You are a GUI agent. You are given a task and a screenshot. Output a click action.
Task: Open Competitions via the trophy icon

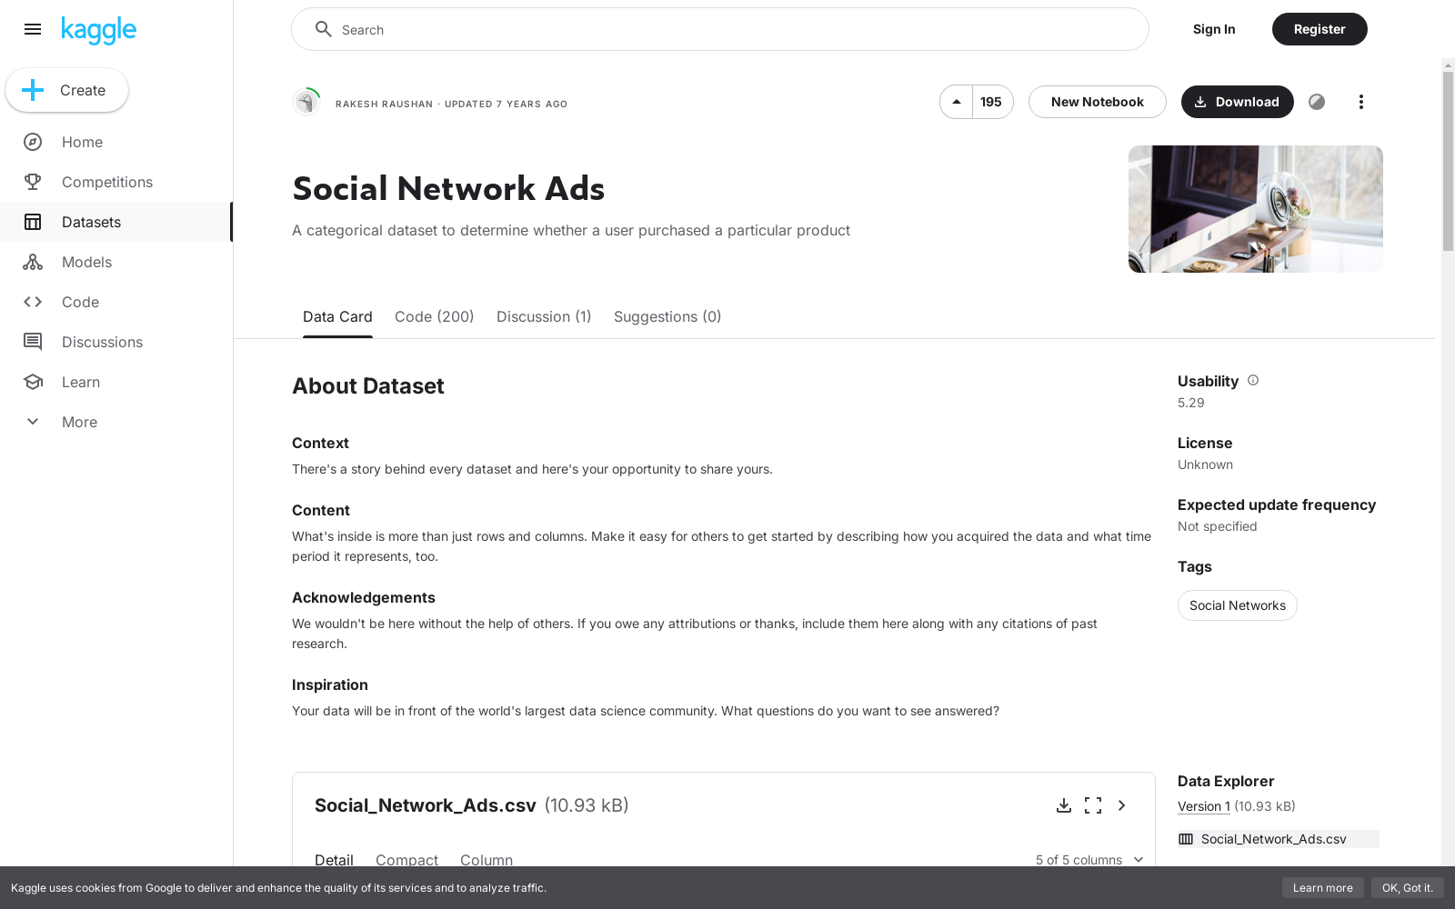pos(33,182)
